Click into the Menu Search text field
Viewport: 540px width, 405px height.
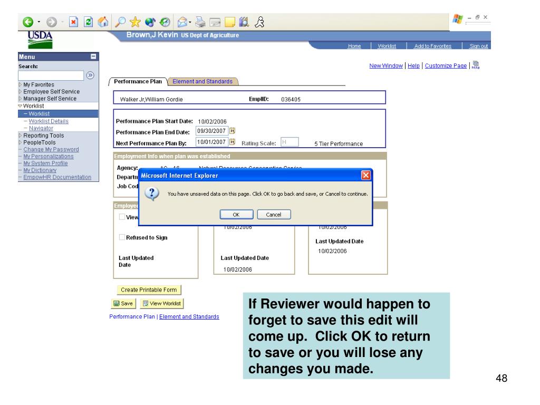[x=51, y=75]
